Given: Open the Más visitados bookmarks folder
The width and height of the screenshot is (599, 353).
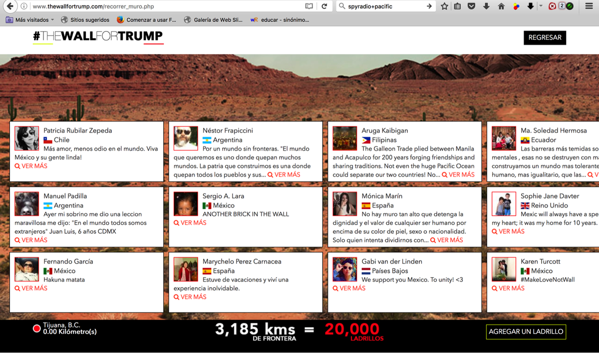Looking at the screenshot, I should (30, 20).
